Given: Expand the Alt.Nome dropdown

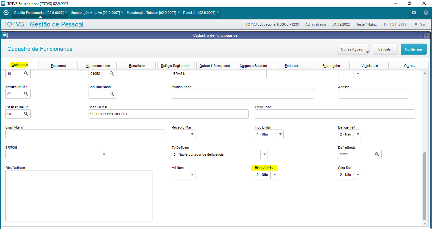Looking at the screenshot, I should (x=192, y=175).
